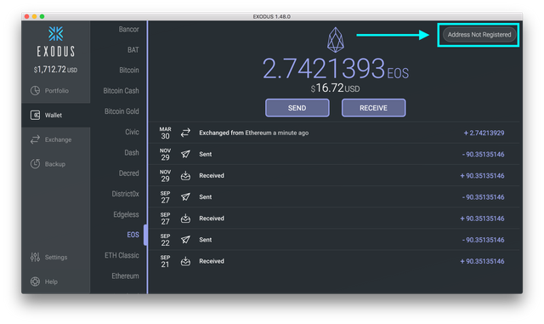
Task: Select Bitcoin Cash wallet
Action: [x=121, y=91]
